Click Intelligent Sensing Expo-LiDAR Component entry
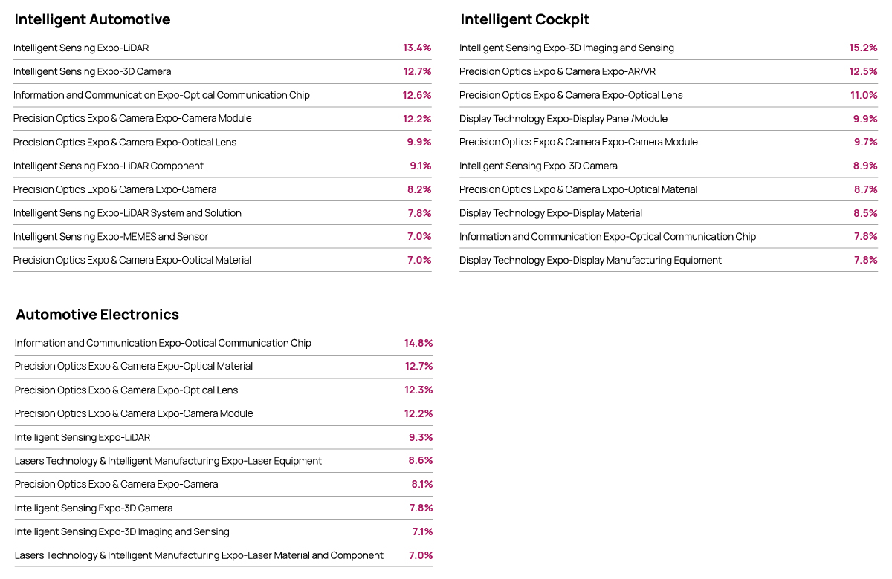 [x=109, y=166]
